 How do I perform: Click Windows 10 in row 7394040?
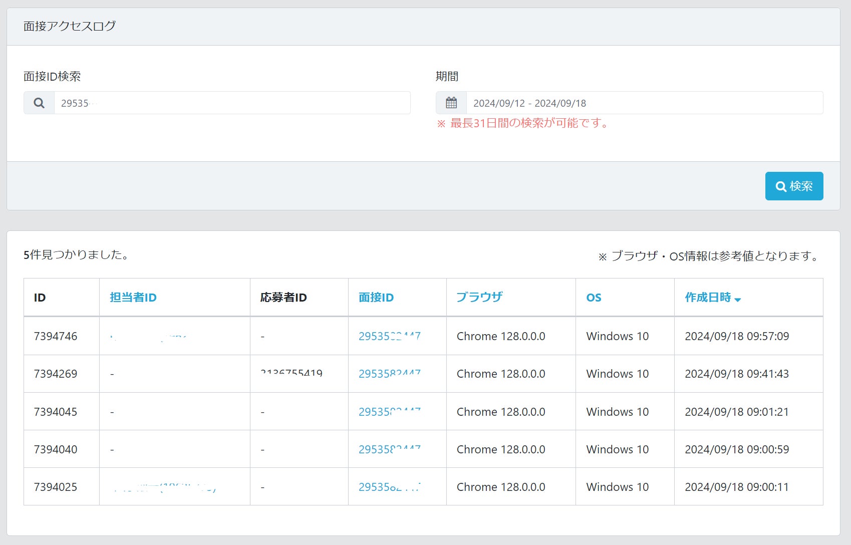coord(618,449)
